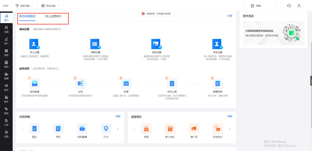Viewport: 312px width, 151px height.
Task: Click the 员工设置 title text
Action: pos(34,52)
